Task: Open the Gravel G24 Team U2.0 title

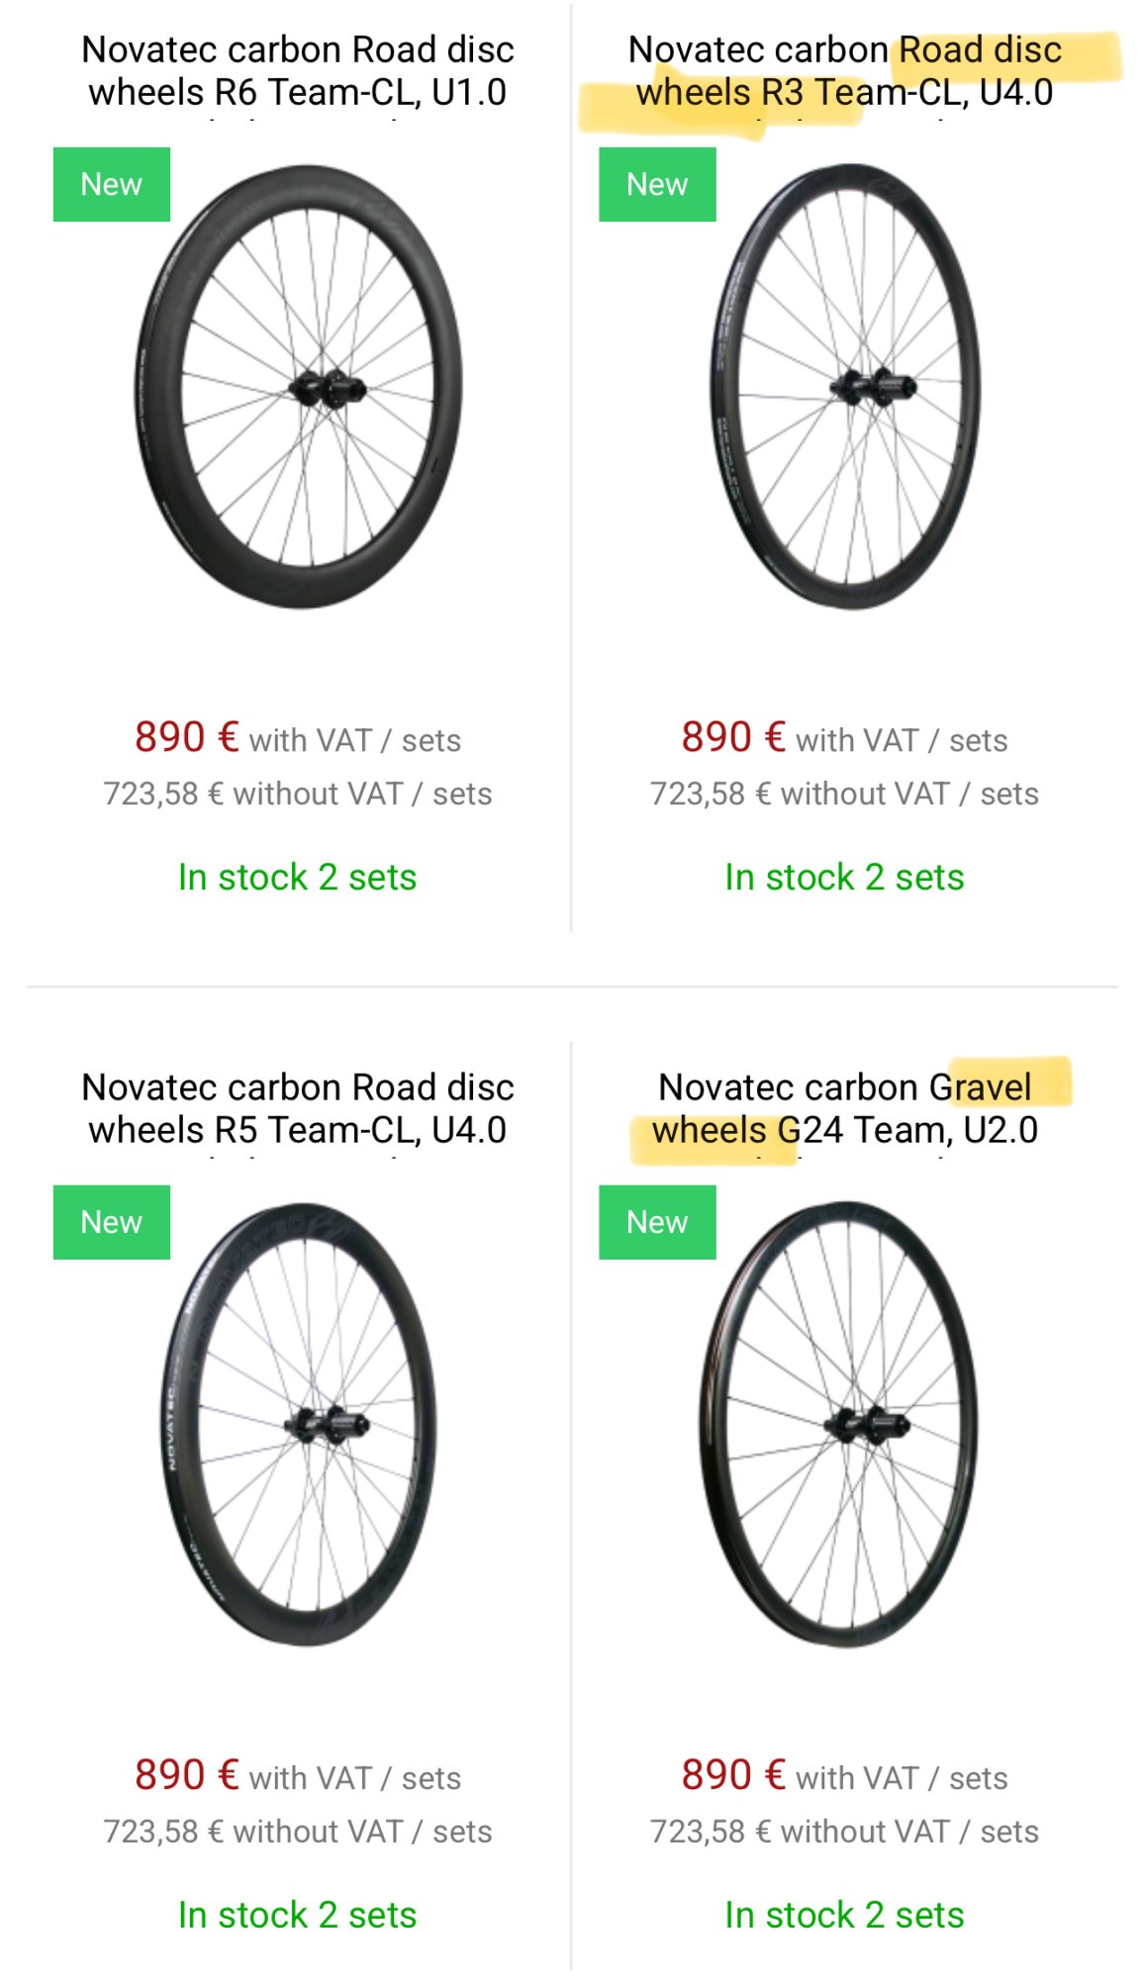Action: pyautogui.click(x=844, y=1108)
